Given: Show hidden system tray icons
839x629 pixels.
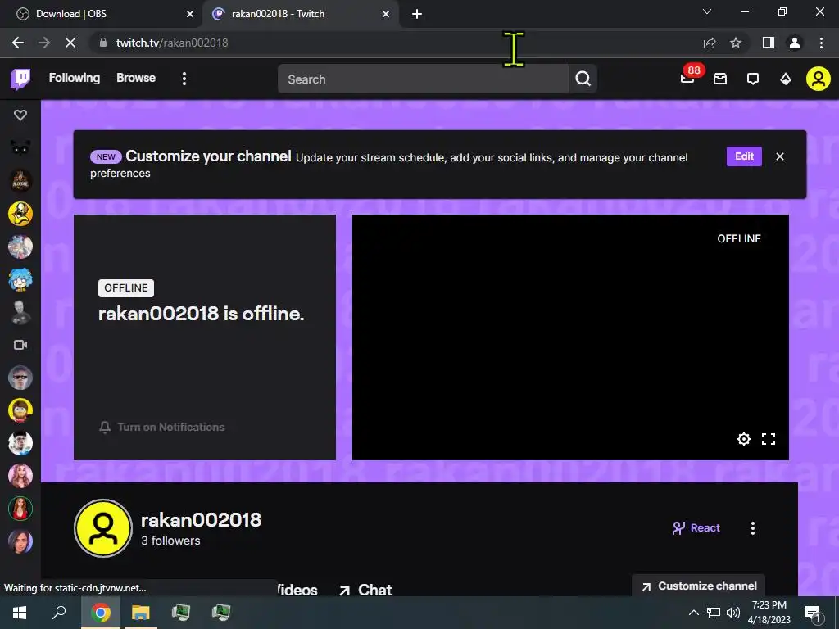Looking at the screenshot, I should (693, 613).
